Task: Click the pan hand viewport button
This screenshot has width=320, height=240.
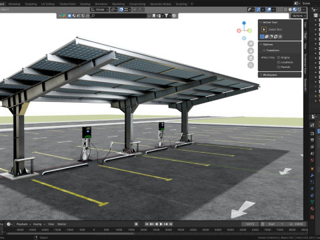Action: [x=251, y=51]
